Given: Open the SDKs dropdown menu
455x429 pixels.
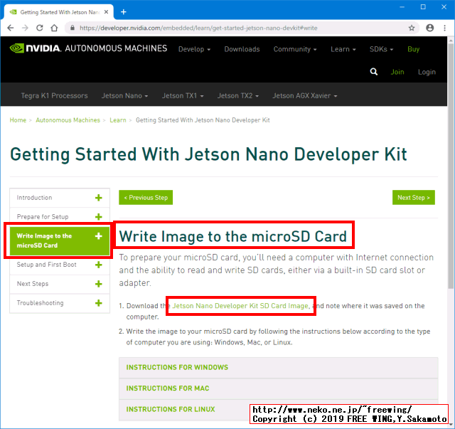Looking at the screenshot, I should point(381,49).
